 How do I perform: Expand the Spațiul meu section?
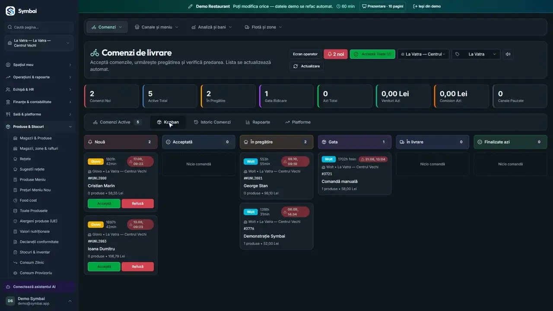39,65
